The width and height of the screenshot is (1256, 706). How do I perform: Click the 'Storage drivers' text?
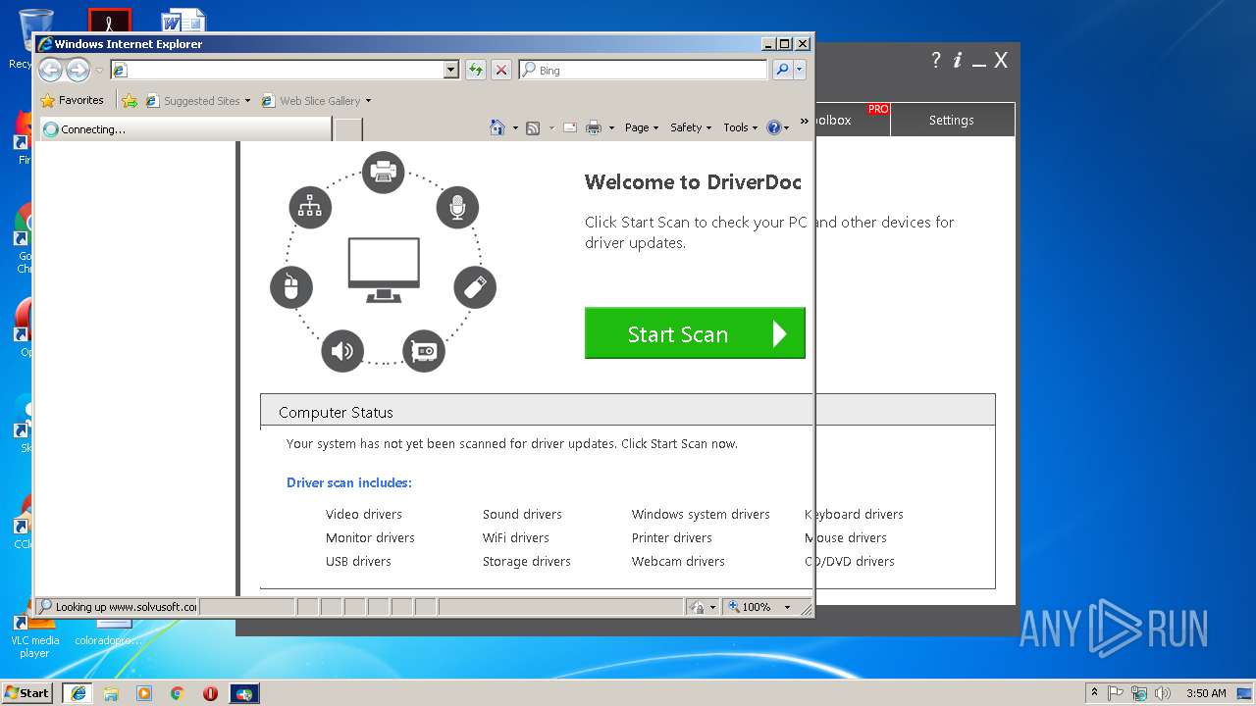(526, 561)
